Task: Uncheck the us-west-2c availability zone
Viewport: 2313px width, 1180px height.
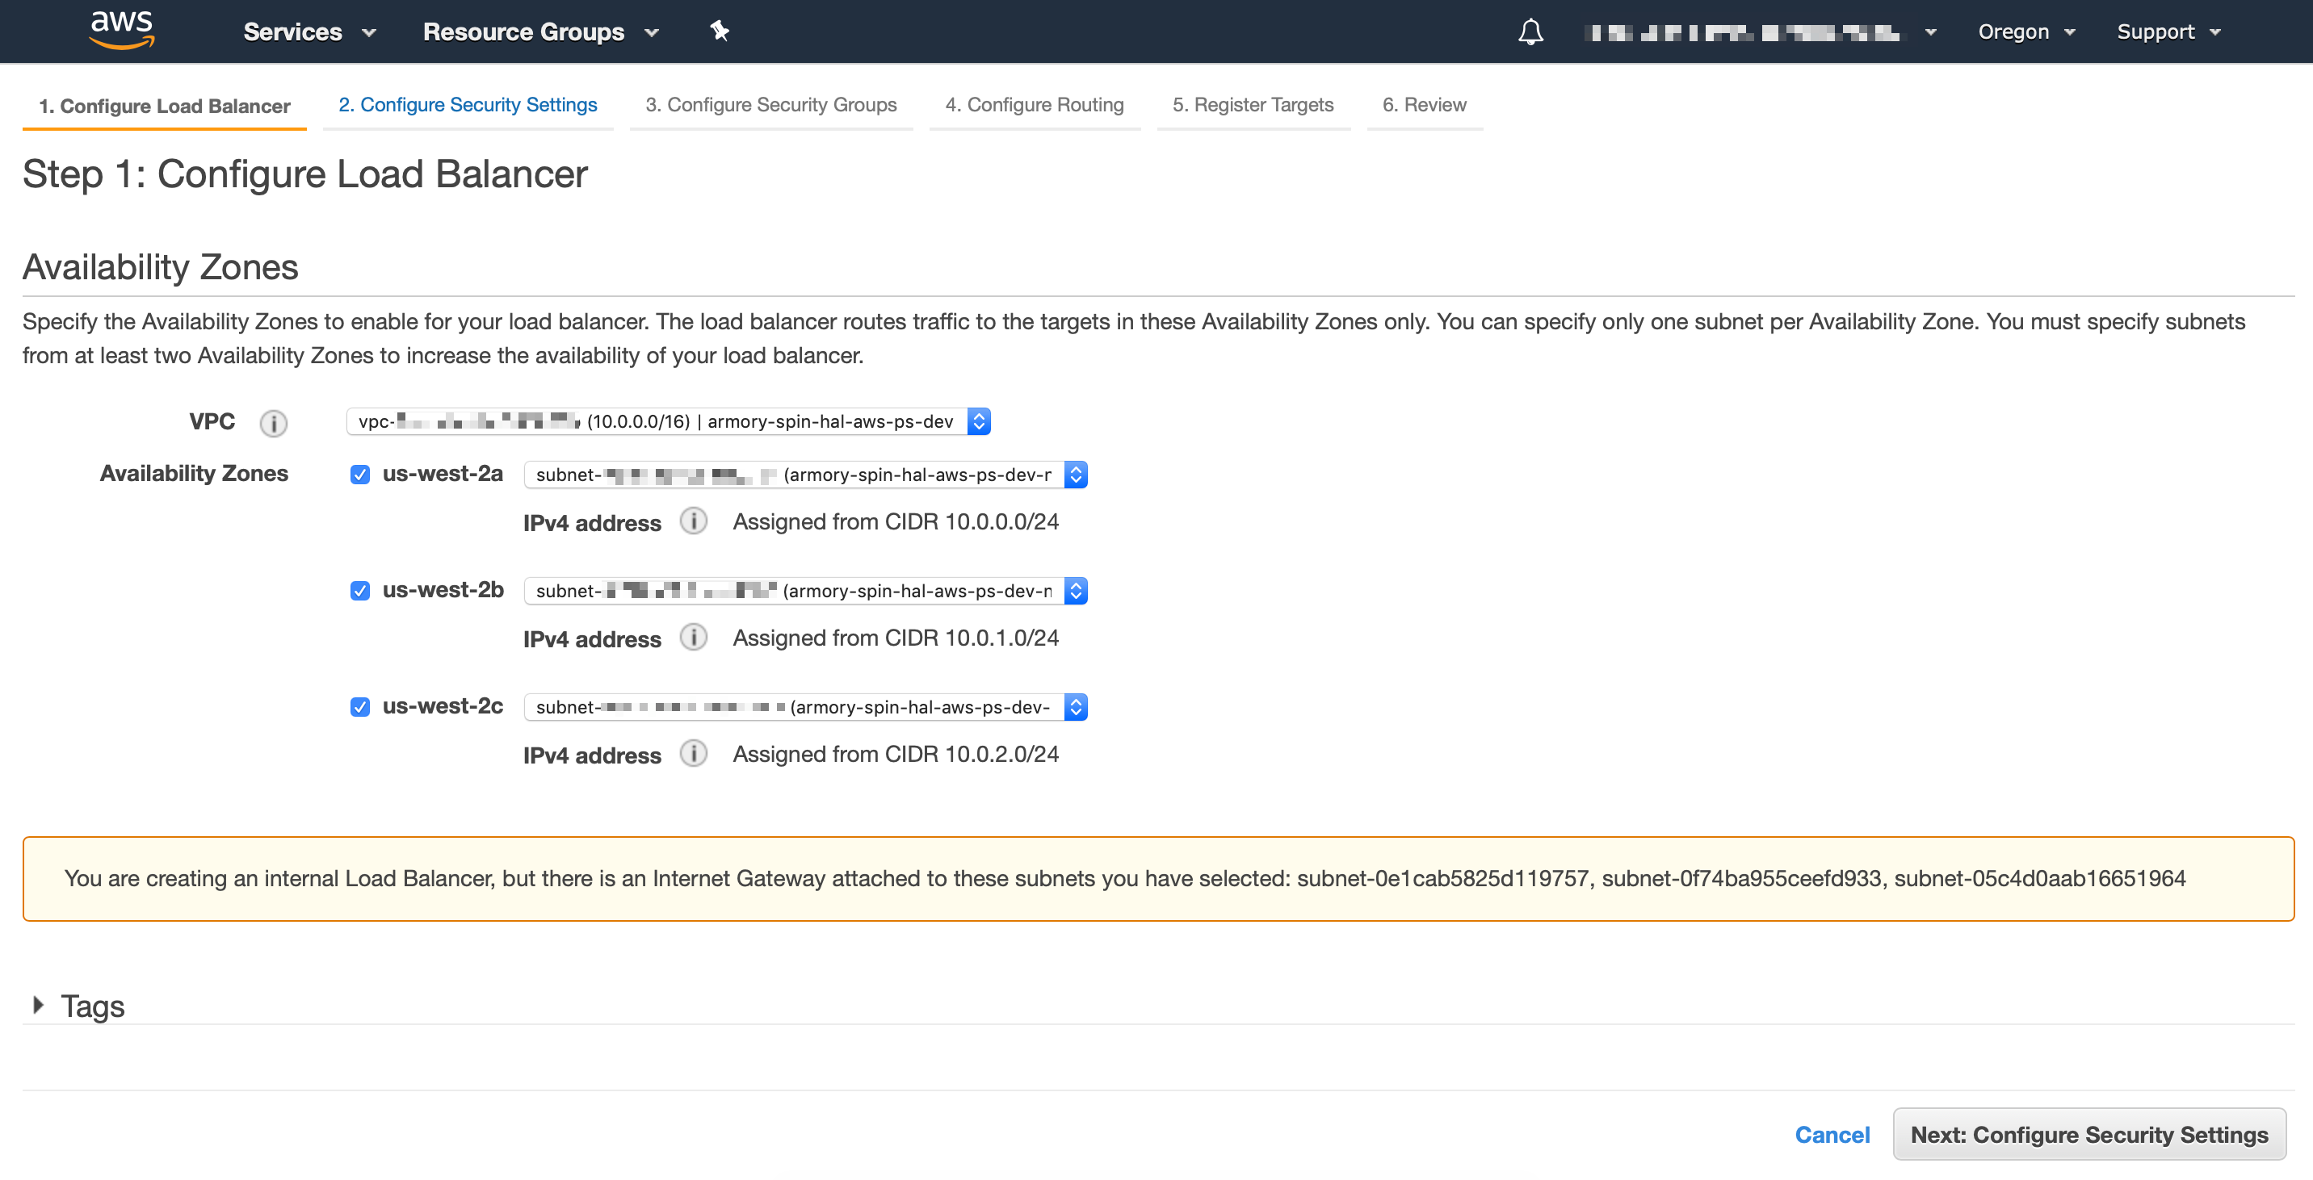Action: point(360,707)
